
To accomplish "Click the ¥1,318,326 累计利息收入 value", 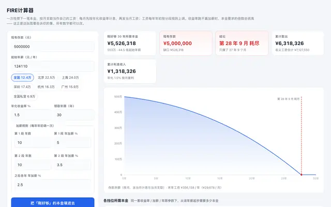I will (x=122, y=71).
